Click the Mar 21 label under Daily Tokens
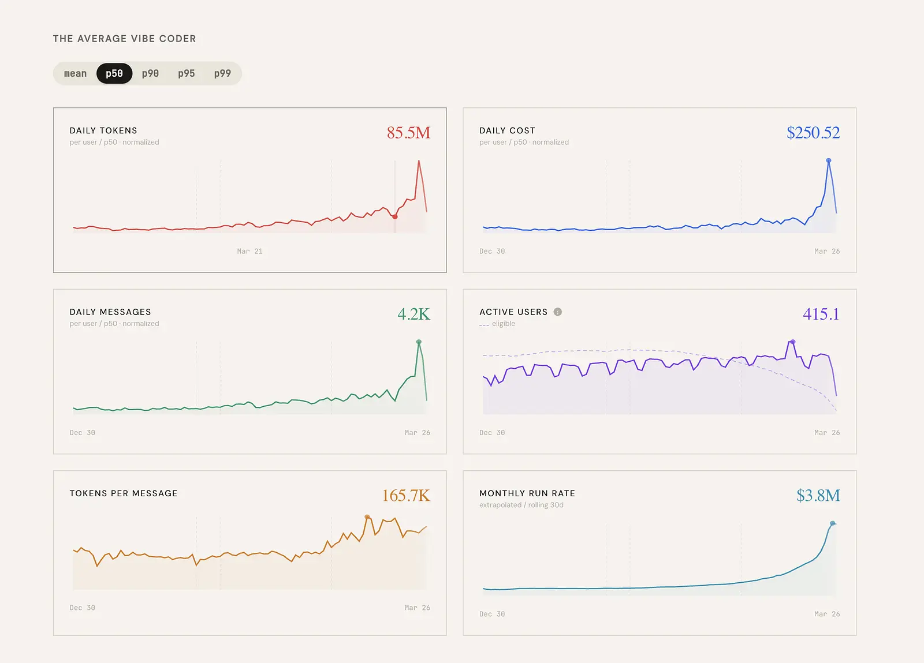This screenshot has height=663, width=924. tap(250, 251)
